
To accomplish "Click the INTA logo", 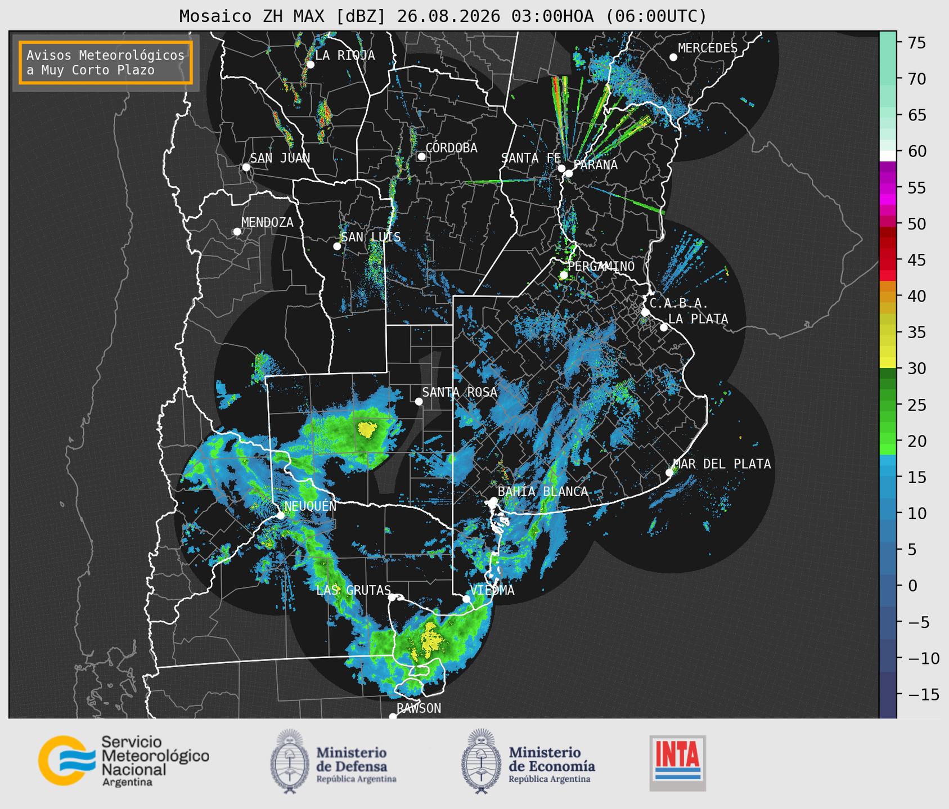I will pyautogui.click(x=678, y=763).
